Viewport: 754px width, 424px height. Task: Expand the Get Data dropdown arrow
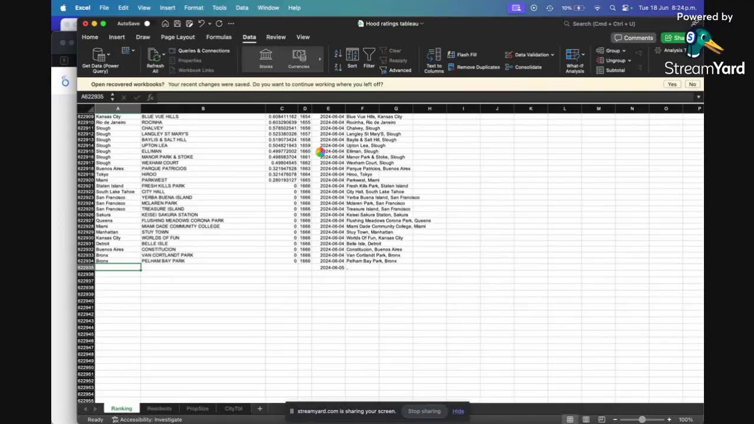tap(108, 54)
